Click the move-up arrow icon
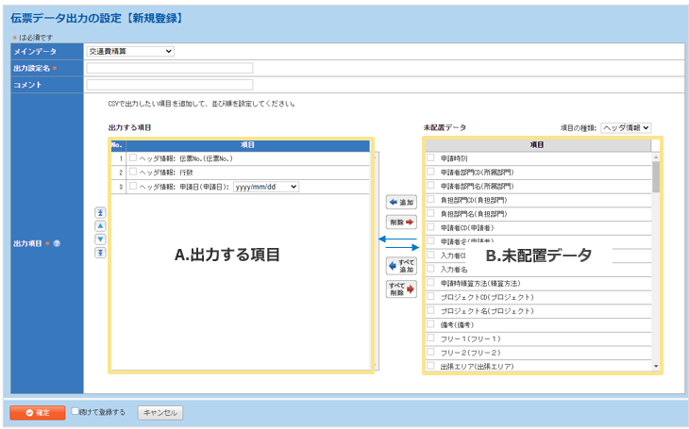The width and height of the screenshot is (689, 429). [100, 226]
